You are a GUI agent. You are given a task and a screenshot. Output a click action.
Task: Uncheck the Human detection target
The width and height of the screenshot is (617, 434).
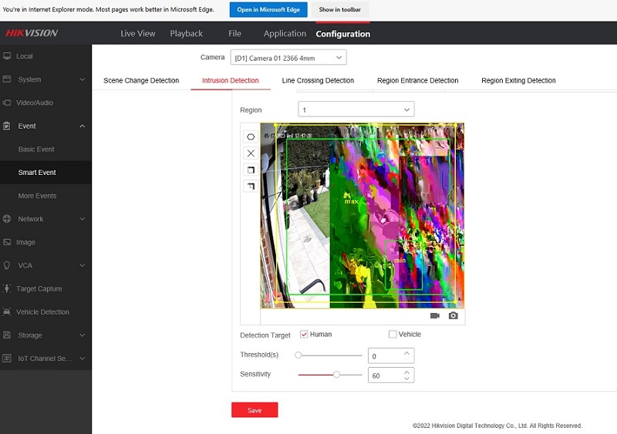click(x=304, y=335)
